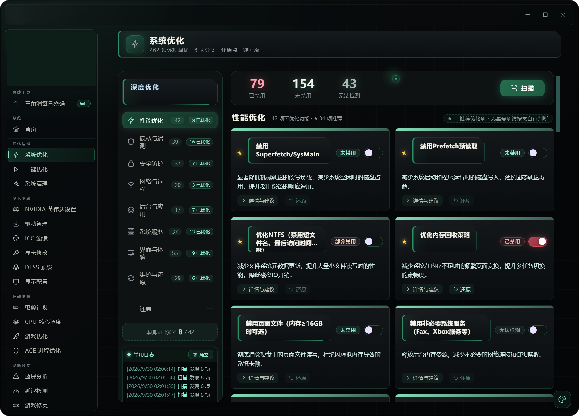
Task: Click the layers icon beside DLSS 预设
Action: click(x=16, y=267)
